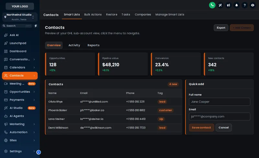Expand Calendars submenu chevron
The width and height of the screenshot is (259, 158).
click(x=34, y=67)
